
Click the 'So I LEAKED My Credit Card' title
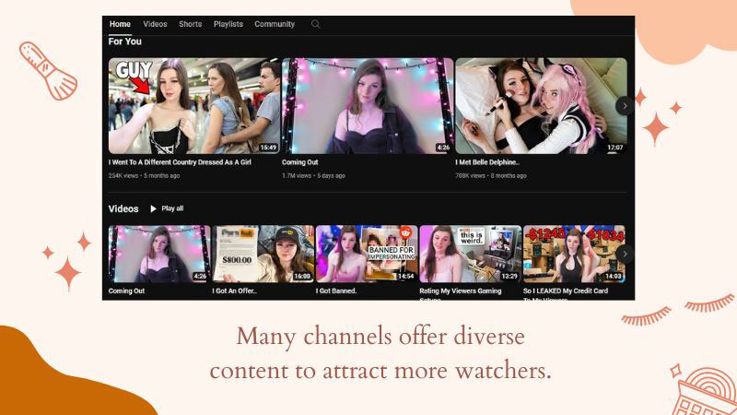tap(566, 291)
